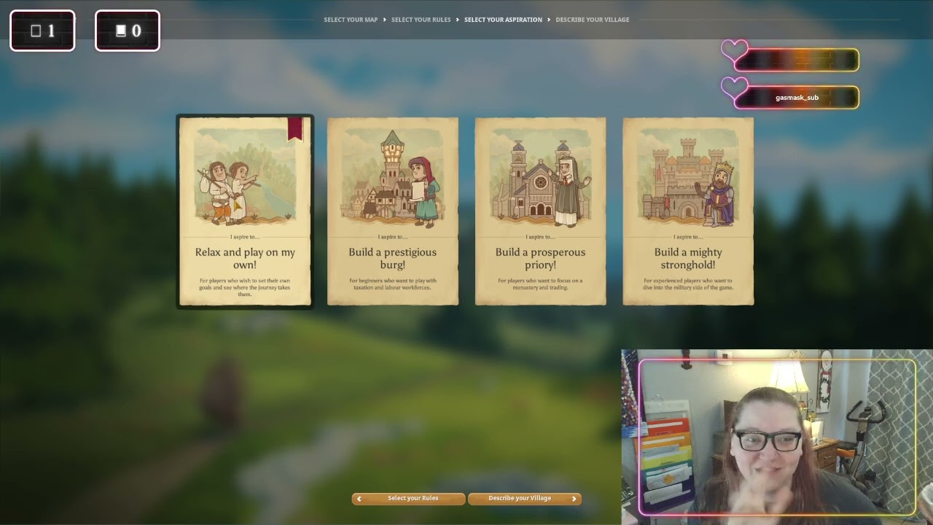Go back with the 'Select your Rules' button
This screenshot has width=933, height=525.
click(408, 499)
